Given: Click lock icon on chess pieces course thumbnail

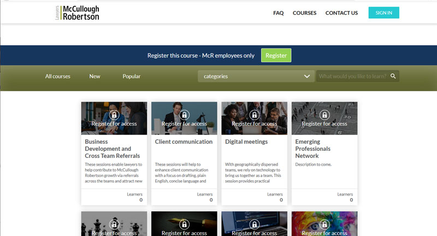Looking at the screenshot, I should [114, 224].
